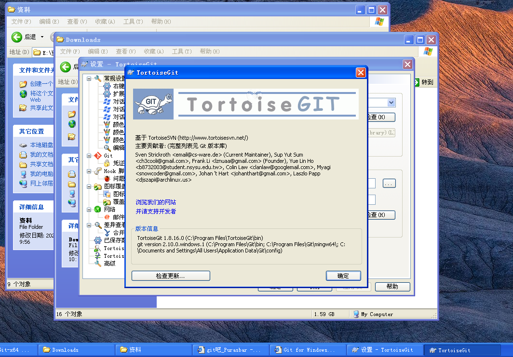Click the blue 合并 merge tool icon

pos(107,232)
